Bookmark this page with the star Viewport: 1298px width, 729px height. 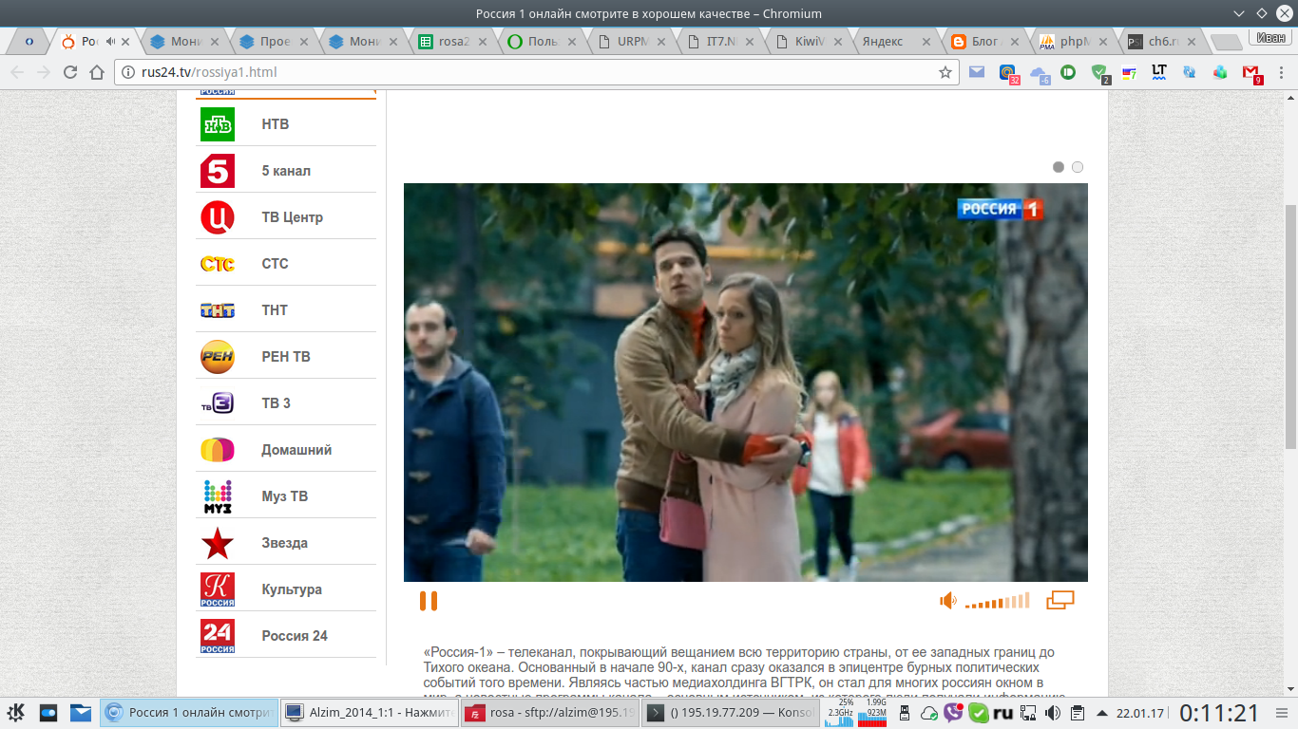pos(945,72)
